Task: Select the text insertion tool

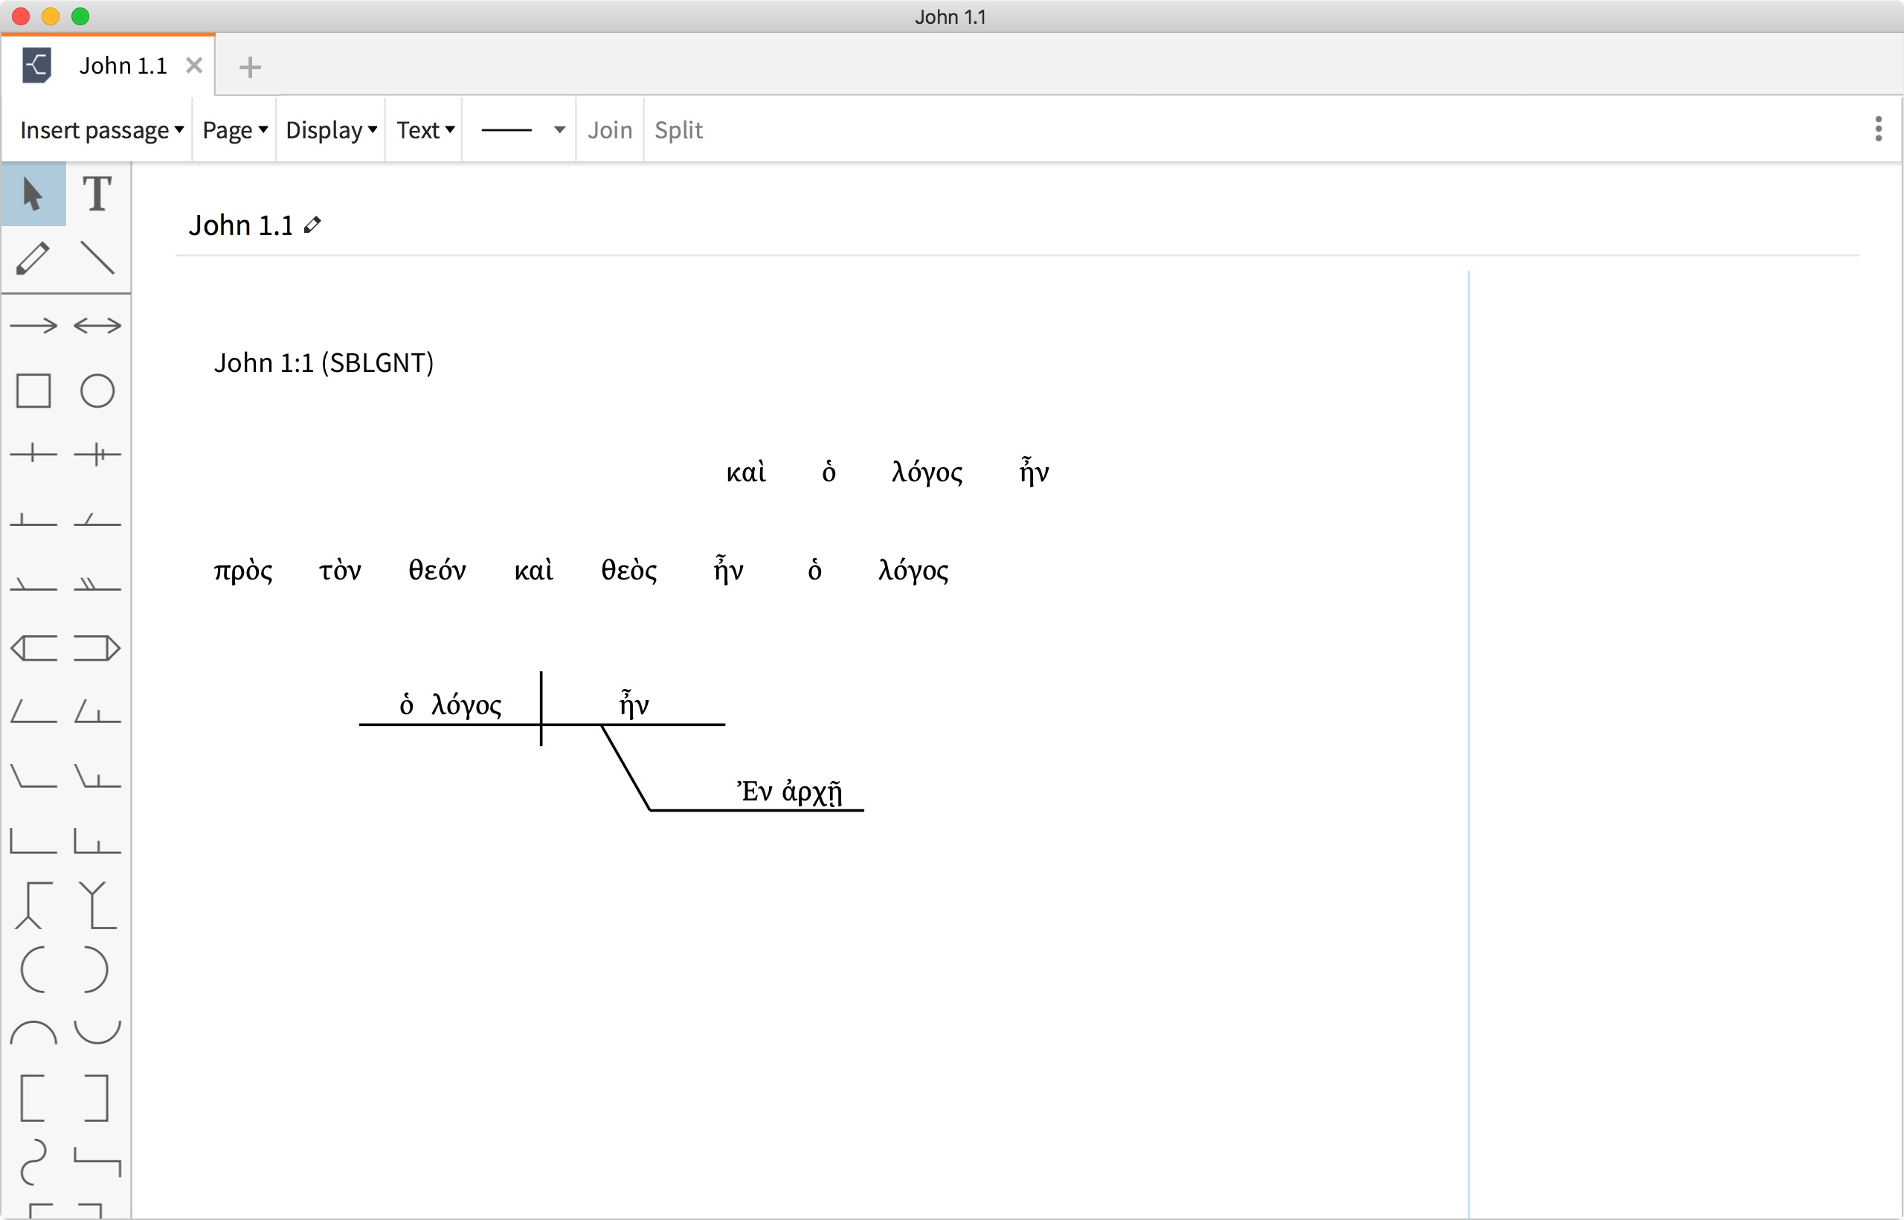Action: (x=96, y=194)
